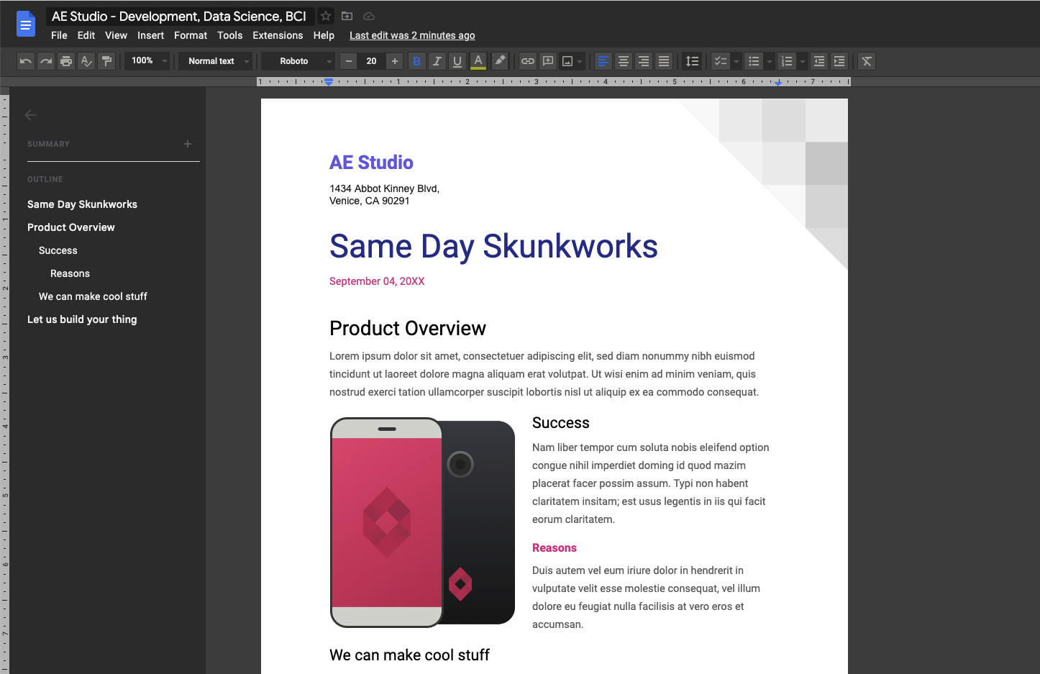Open the zoom level dropdown
The height and width of the screenshot is (674, 1040).
click(147, 61)
